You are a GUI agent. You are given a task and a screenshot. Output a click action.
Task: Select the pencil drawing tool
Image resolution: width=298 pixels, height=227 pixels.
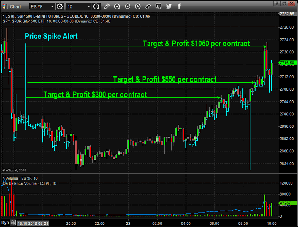point(107,7)
